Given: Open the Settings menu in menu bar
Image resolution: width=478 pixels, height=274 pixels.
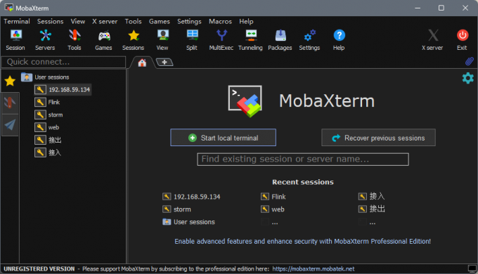Looking at the screenshot, I should 189,21.
